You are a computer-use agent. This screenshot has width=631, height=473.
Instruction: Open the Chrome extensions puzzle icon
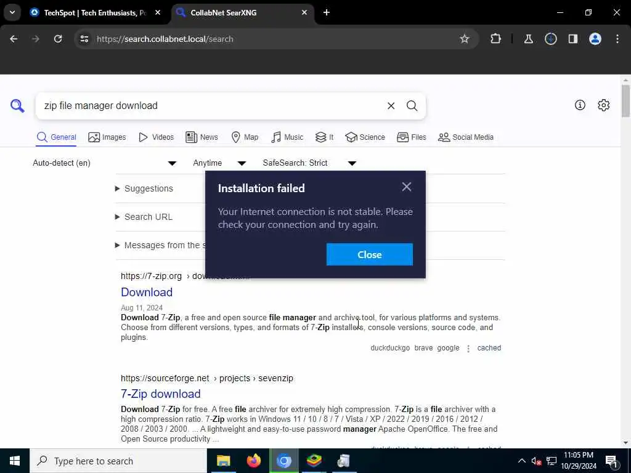pyautogui.click(x=496, y=39)
